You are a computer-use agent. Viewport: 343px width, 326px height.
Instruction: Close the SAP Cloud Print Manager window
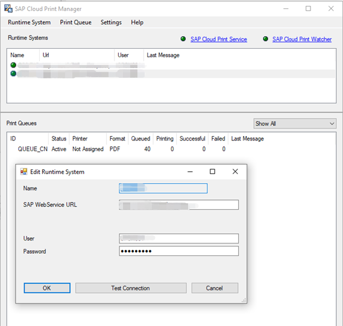331,8
